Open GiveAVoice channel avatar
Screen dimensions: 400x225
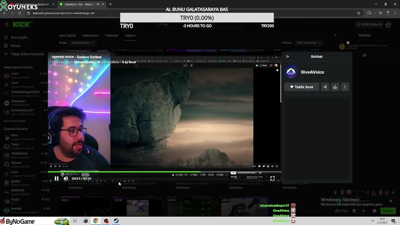[x=291, y=72]
